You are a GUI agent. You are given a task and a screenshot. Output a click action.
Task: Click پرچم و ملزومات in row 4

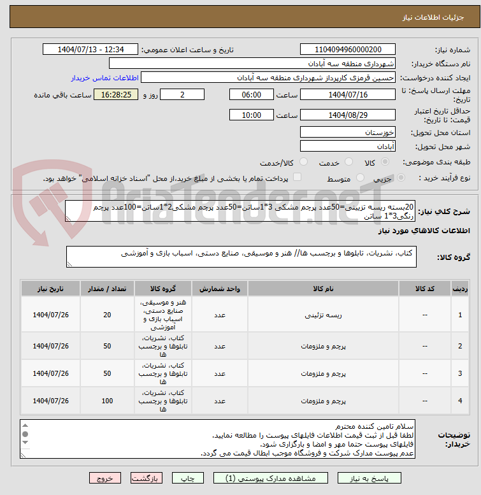[323, 401]
